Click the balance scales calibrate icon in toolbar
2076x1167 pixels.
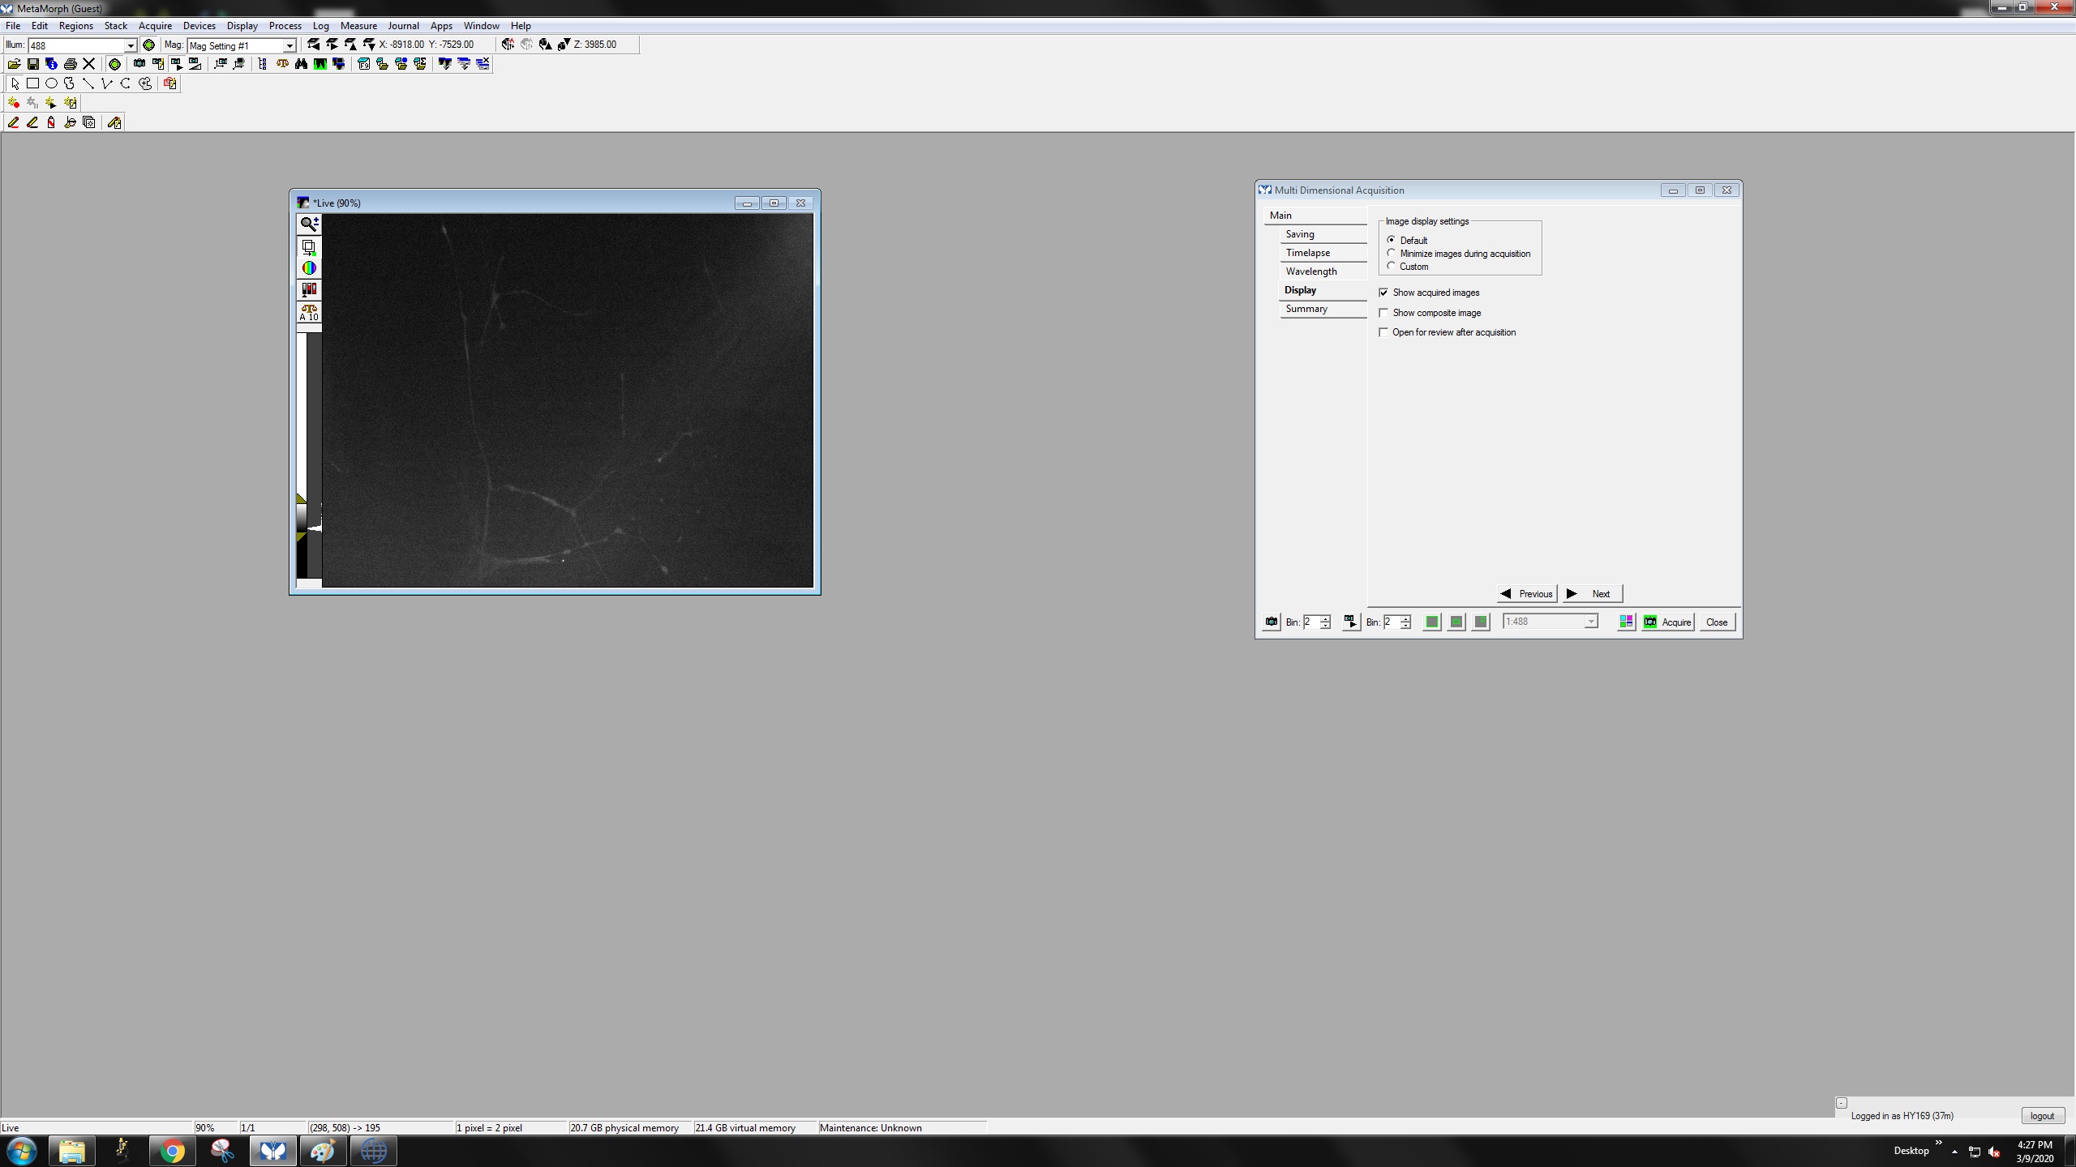[282, 64]
